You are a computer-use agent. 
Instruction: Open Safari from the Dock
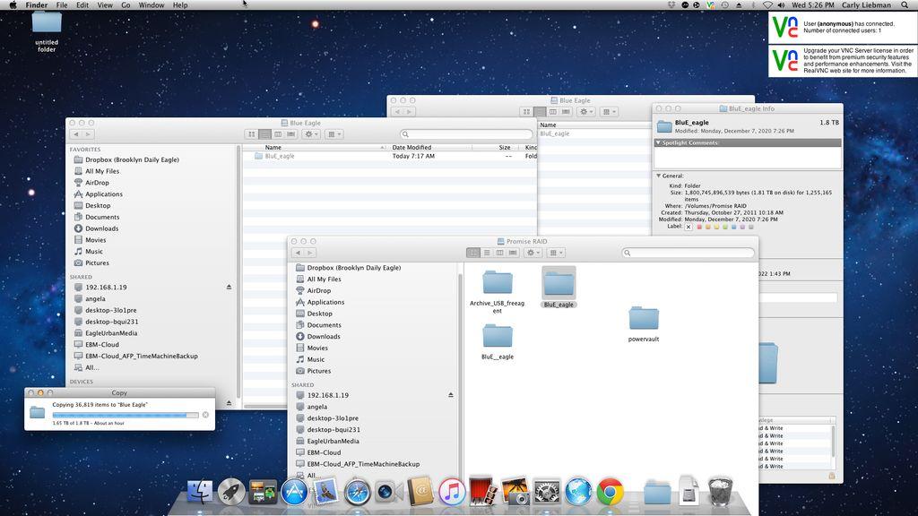tap(357, 492)
